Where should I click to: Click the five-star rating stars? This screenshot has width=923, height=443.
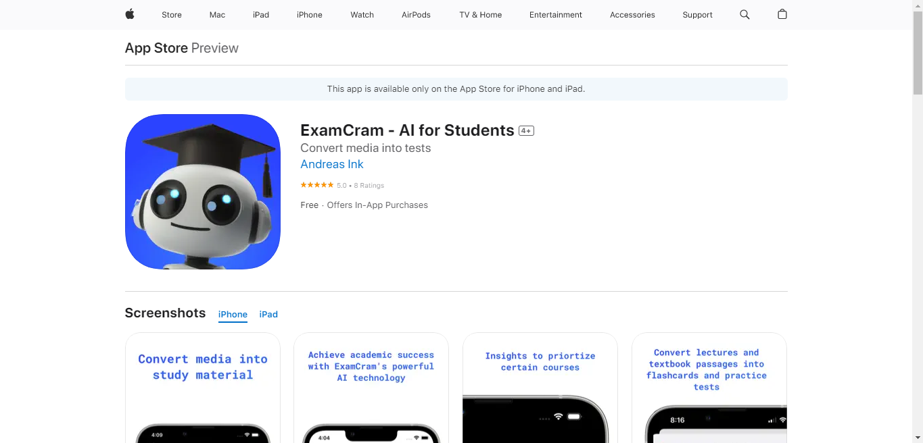[x=317, y=185]
